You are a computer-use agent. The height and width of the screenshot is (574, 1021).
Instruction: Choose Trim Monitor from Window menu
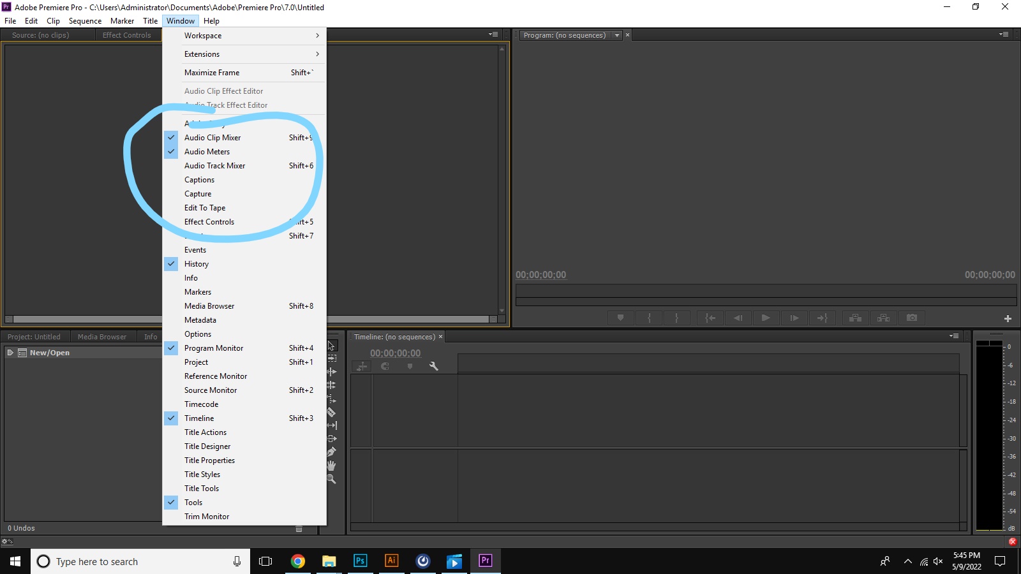244,517
